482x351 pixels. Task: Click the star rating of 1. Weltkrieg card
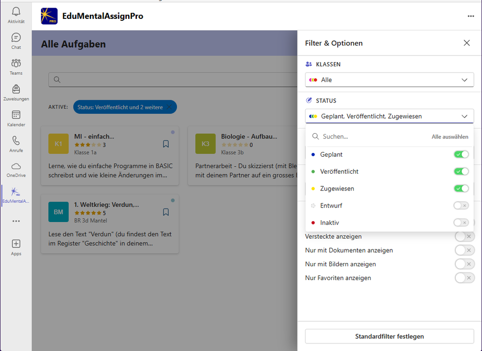88,213
